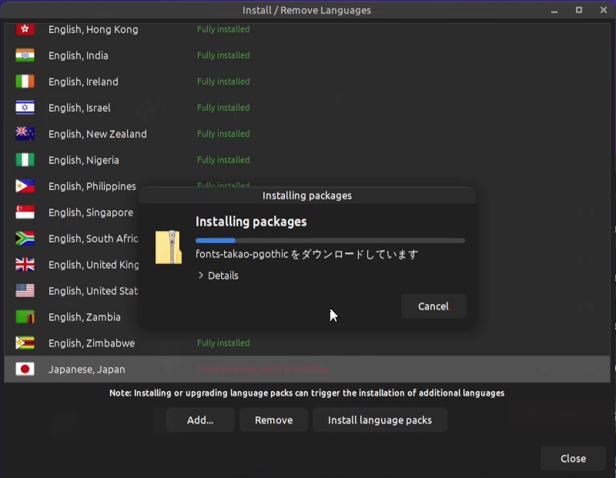Click the Ireland flag icon
616x478 pixels.
[x=25, y=82]
